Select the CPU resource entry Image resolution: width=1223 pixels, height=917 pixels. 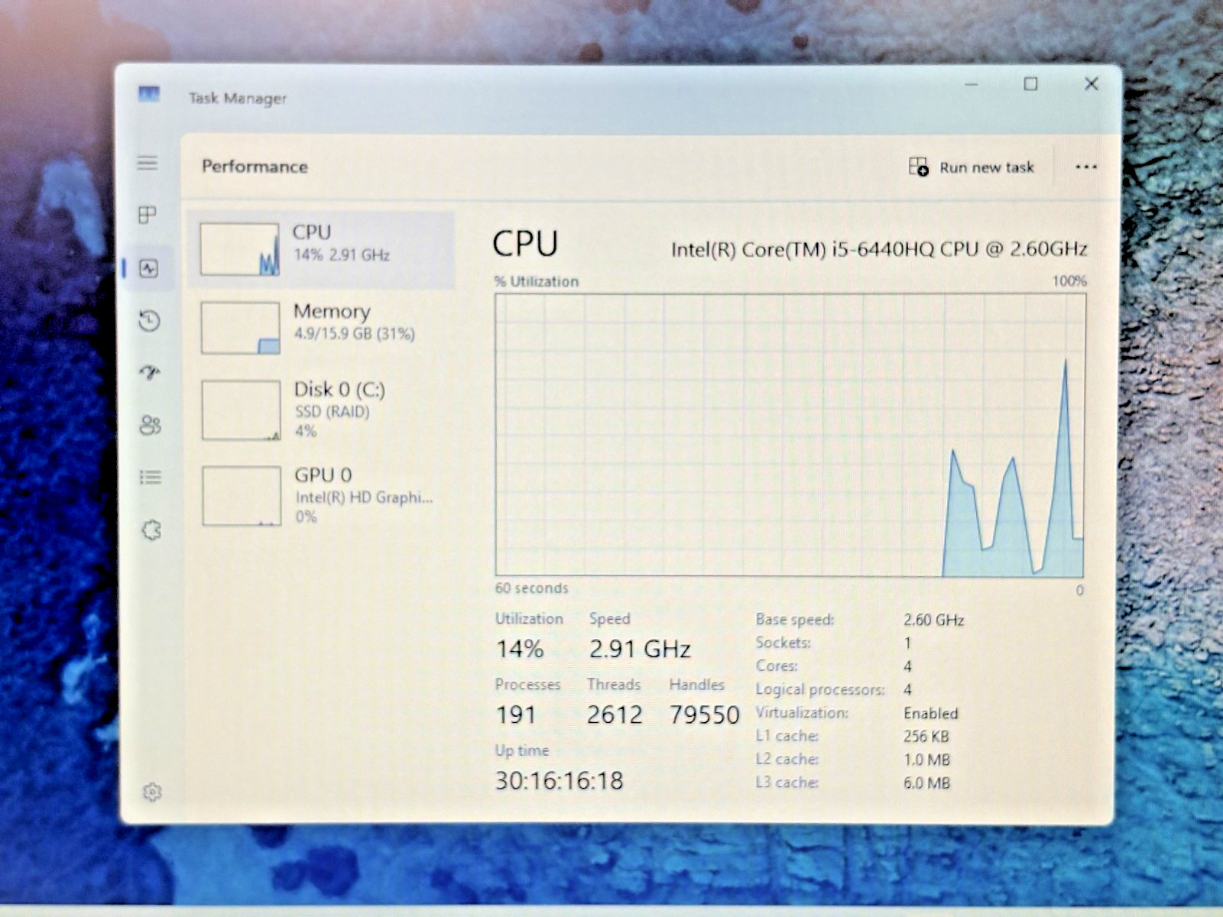coord(321,250)
